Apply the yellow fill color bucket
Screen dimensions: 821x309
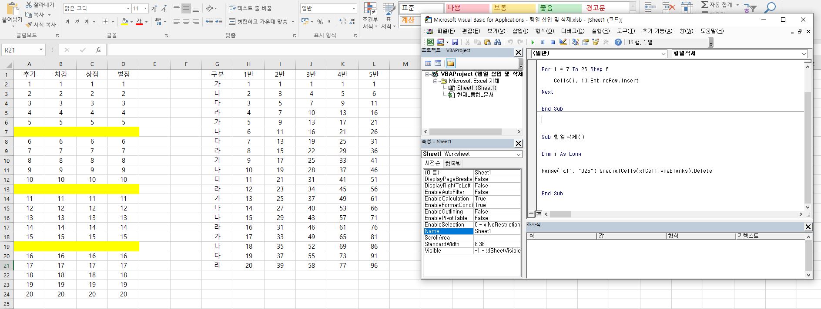coord(124,22)
